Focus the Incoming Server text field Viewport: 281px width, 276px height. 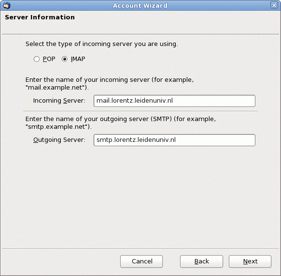click(174, 101)
